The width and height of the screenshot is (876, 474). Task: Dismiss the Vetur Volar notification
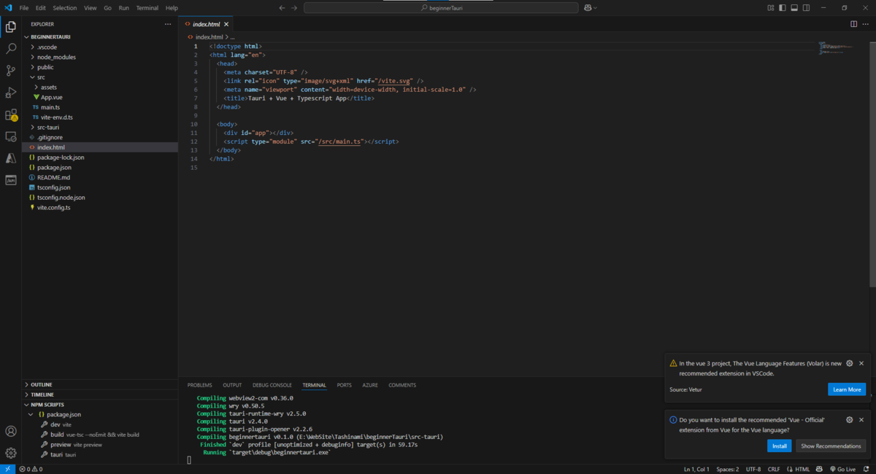pos(861,363)
